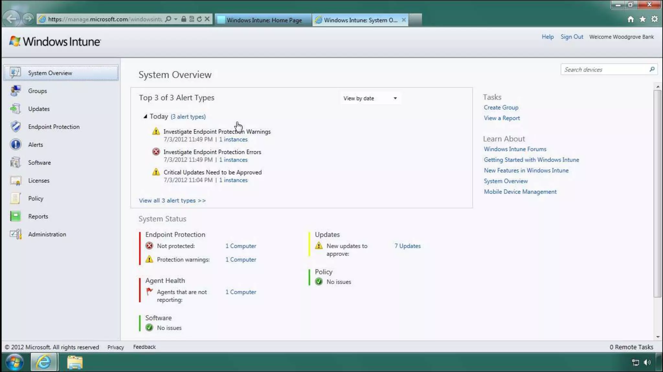The width and height of the screenshot is (663, 372).
Task: Open Endpoint Protection shield icon
Action: 15,127
